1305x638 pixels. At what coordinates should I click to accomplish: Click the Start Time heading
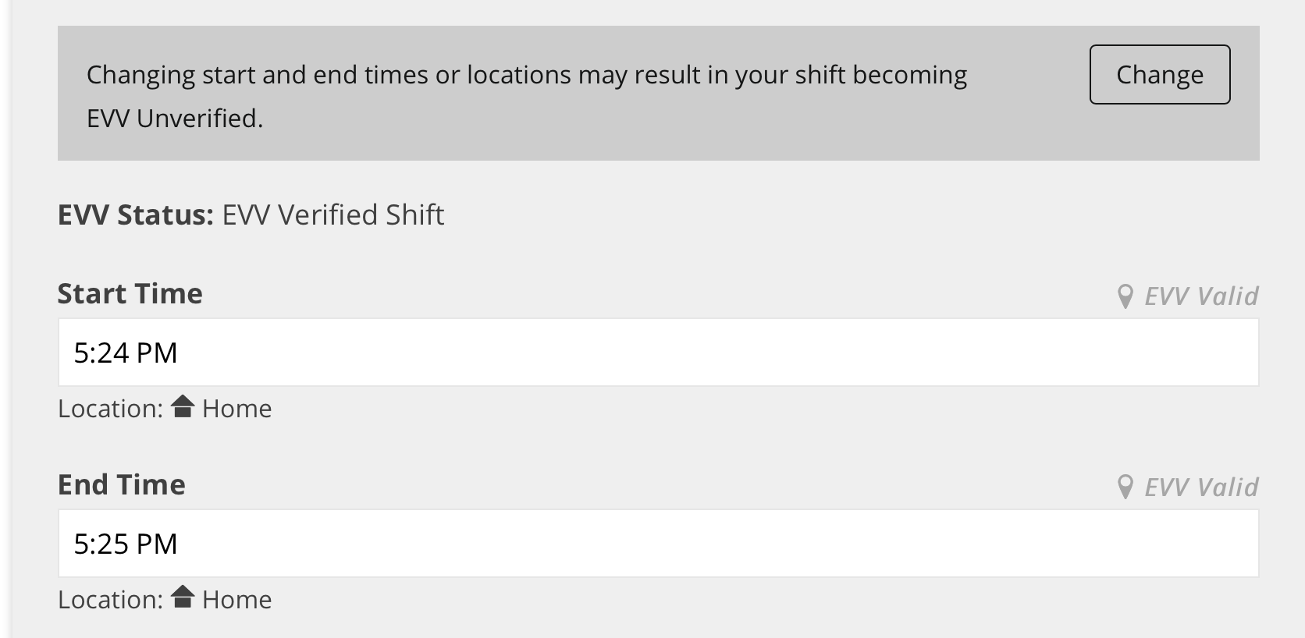tap(130, 294)
